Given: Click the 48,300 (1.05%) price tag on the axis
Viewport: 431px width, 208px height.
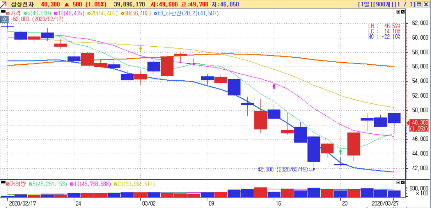Looking at the screenshot, I should click(x=419, y=125).
